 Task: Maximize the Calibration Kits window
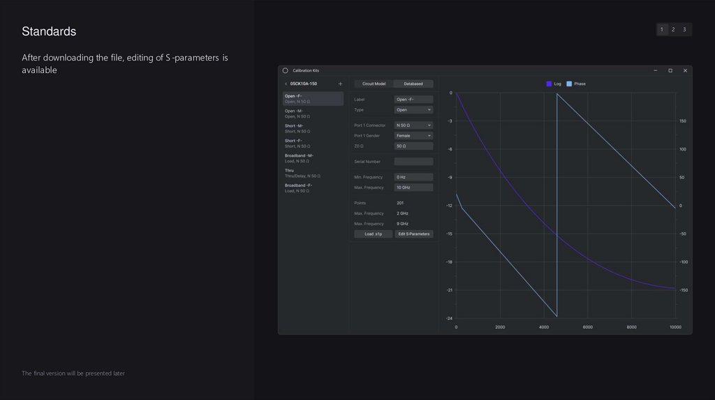pos(670,70)
